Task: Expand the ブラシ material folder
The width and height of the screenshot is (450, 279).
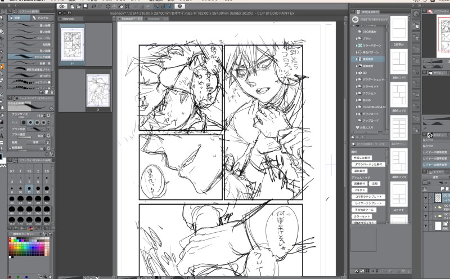Action: [x=357, y=38]
